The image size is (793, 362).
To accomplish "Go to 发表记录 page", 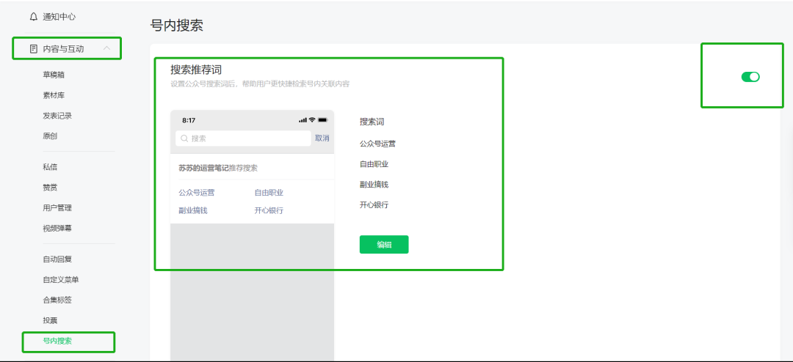I will pyautogui.click(x=57, y=116).
